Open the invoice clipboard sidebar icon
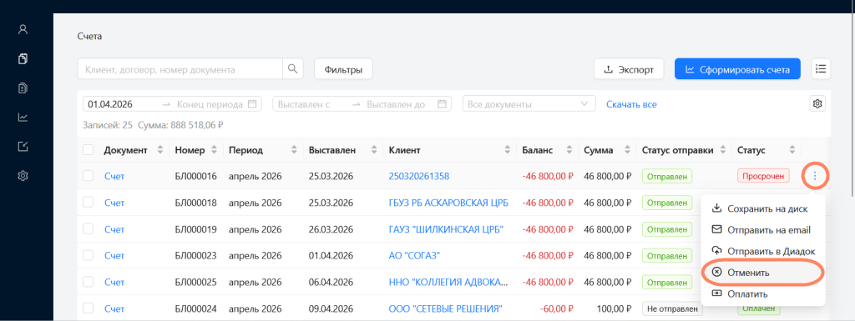The image size is (855, 321). 23,88
